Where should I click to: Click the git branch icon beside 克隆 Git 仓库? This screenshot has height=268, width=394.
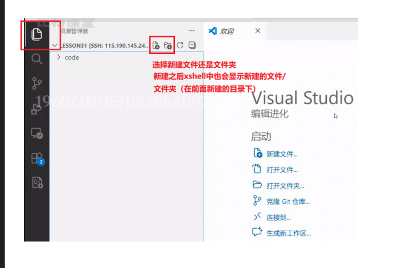257,200
